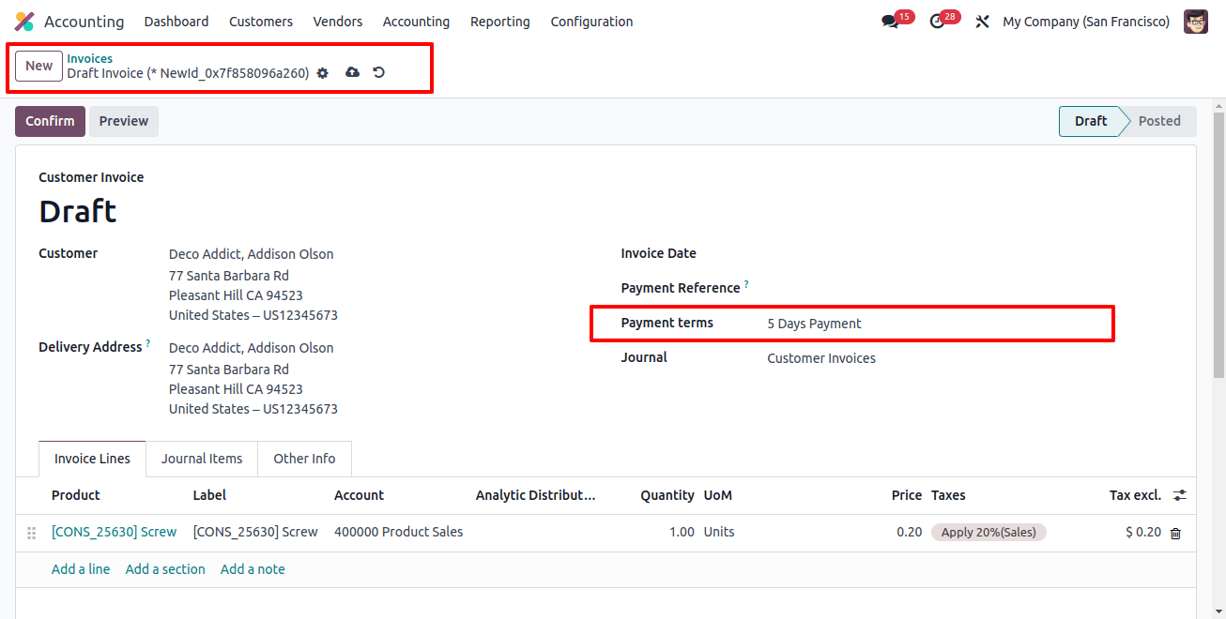Open the column options adjust icon
Screen dimensions: 1226x619
(1180, 495)
